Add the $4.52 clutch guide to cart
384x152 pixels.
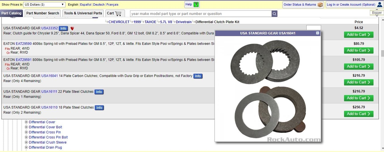(x=358, y=35)
